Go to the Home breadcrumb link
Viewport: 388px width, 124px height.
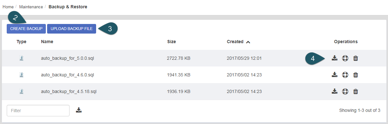(8, 7)
